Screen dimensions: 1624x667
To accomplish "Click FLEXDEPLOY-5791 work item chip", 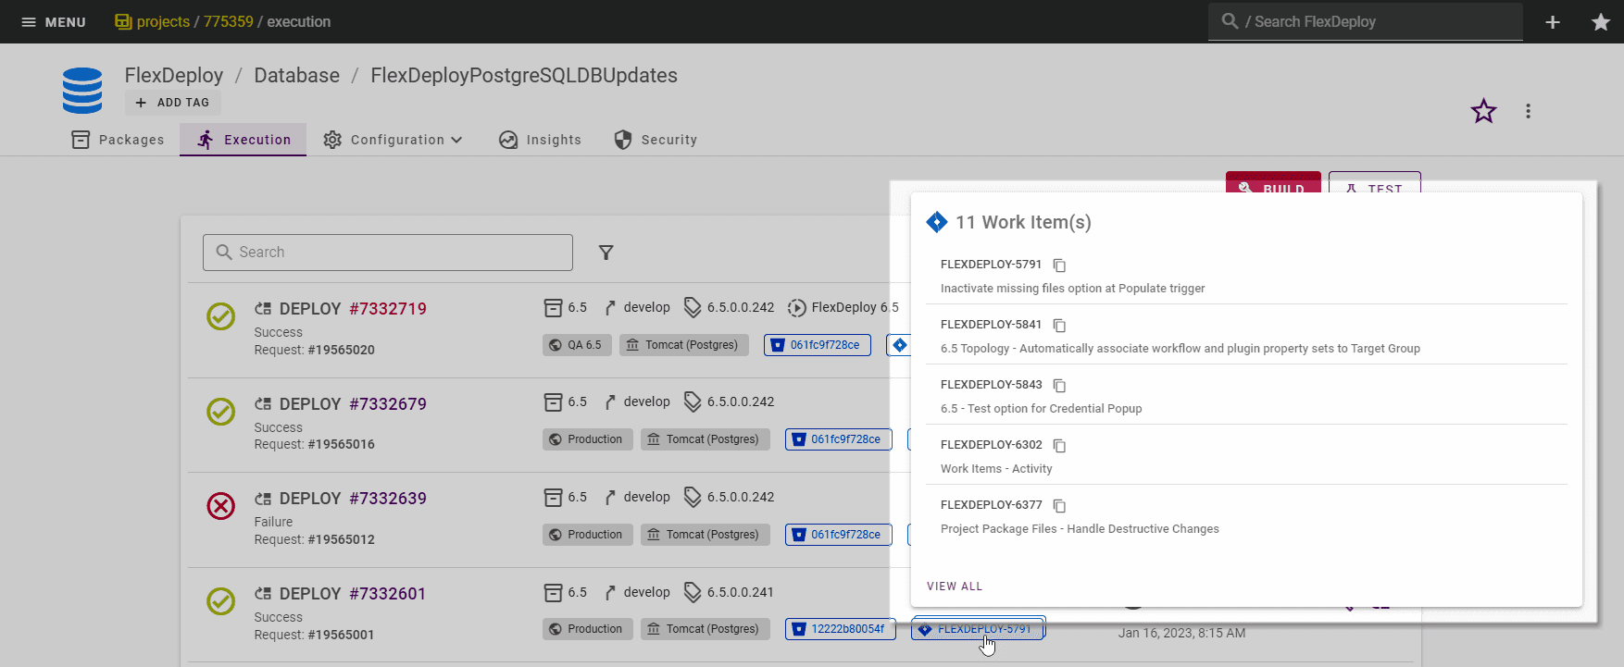I will (x=979, y=629).
